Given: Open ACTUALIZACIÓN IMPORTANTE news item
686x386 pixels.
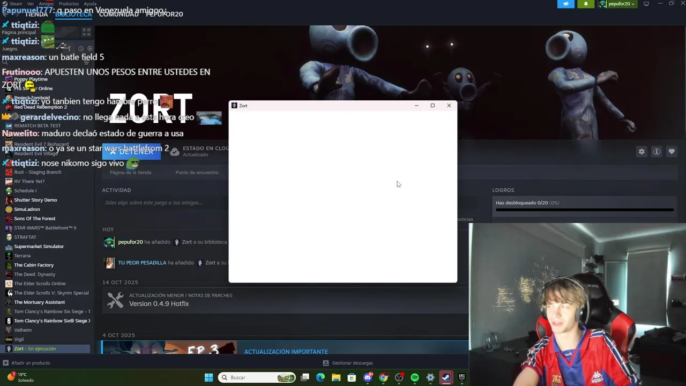Looking at the screenshot, I should tap(286, 352).
